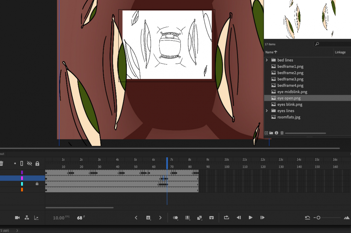The image size is (351, 233).
Task: Expand the 'eyes lines' folder
Action: coord(267,111)
